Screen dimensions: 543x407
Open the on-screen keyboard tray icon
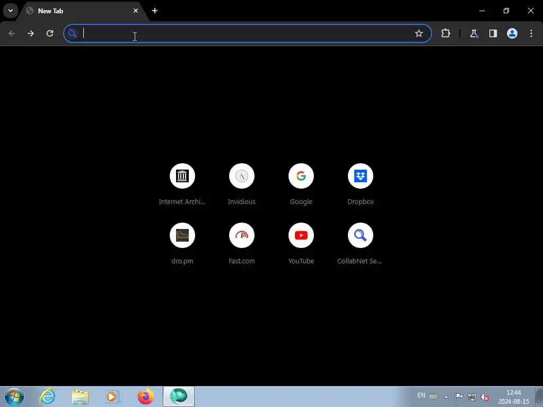tap(433, 396)
